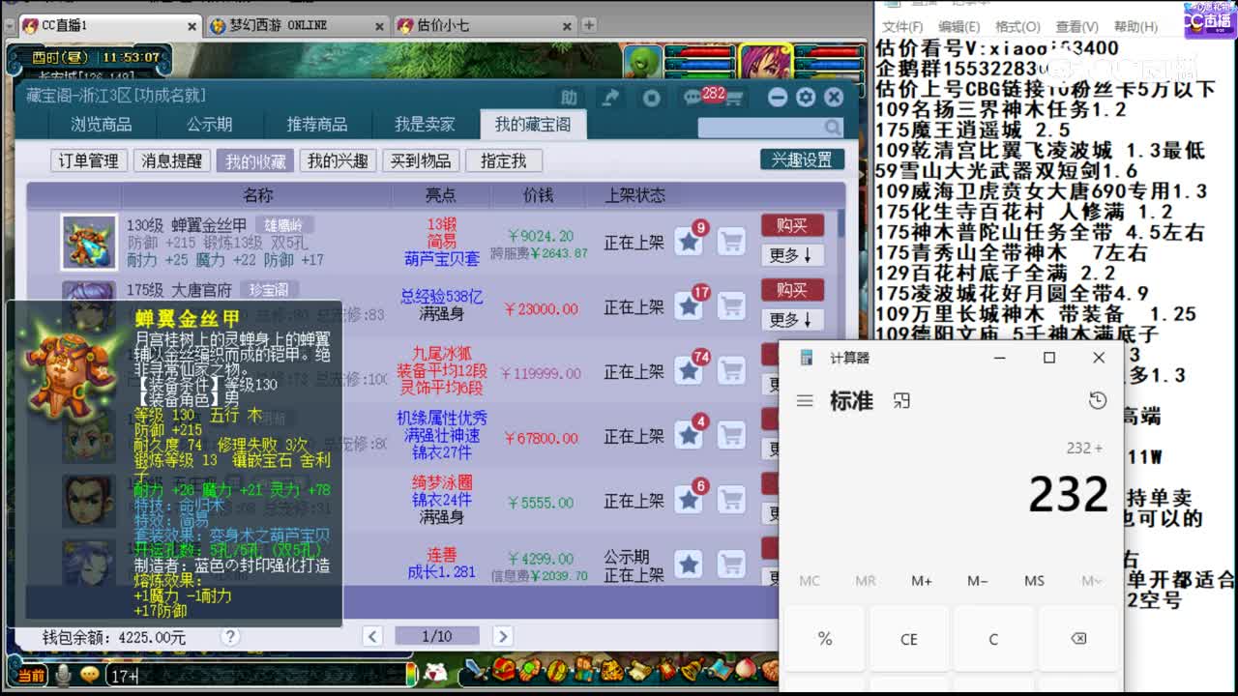Open Notepad 格式(O) menu
Image resolution: width=1238 pixels, height=696 pixels.
click(1017, 27)
